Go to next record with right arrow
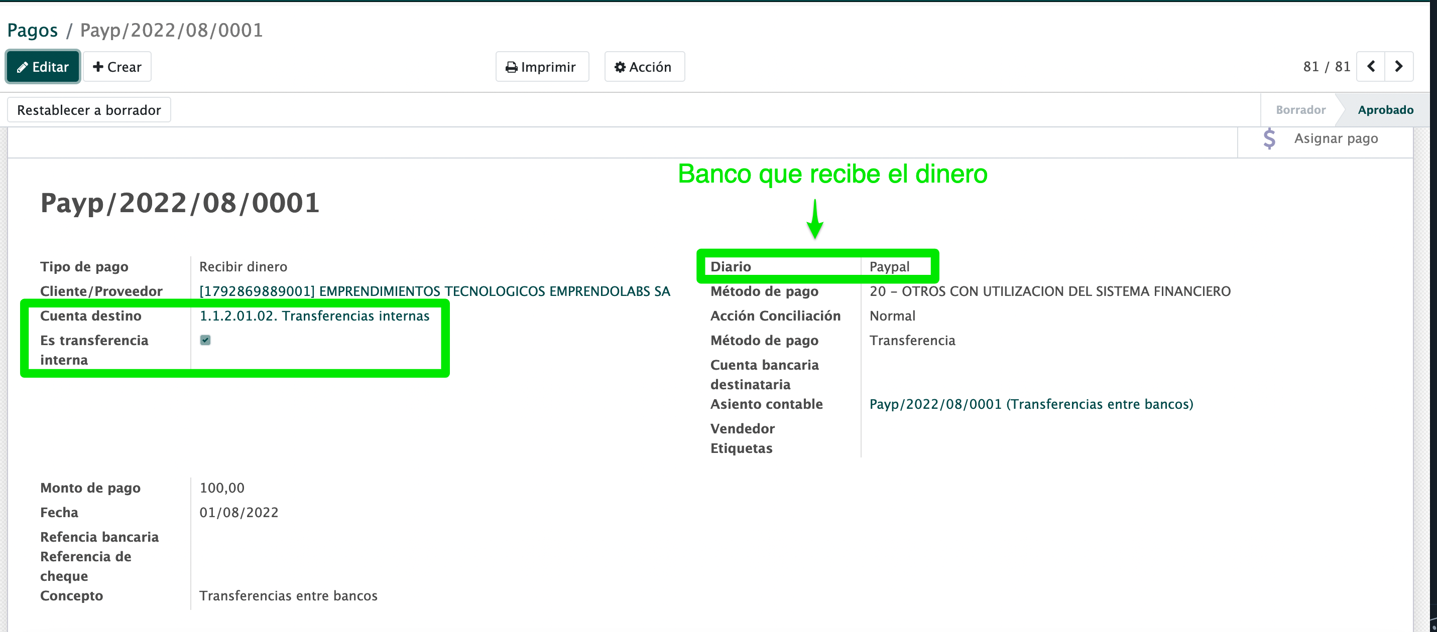 (x=1400, y=66)
